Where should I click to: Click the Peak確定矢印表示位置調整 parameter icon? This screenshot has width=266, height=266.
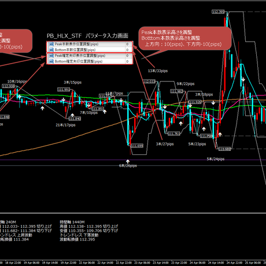tap(51, 56)
